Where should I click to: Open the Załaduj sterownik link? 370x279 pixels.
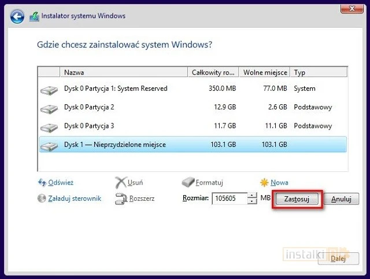click(x=75, y=198)
